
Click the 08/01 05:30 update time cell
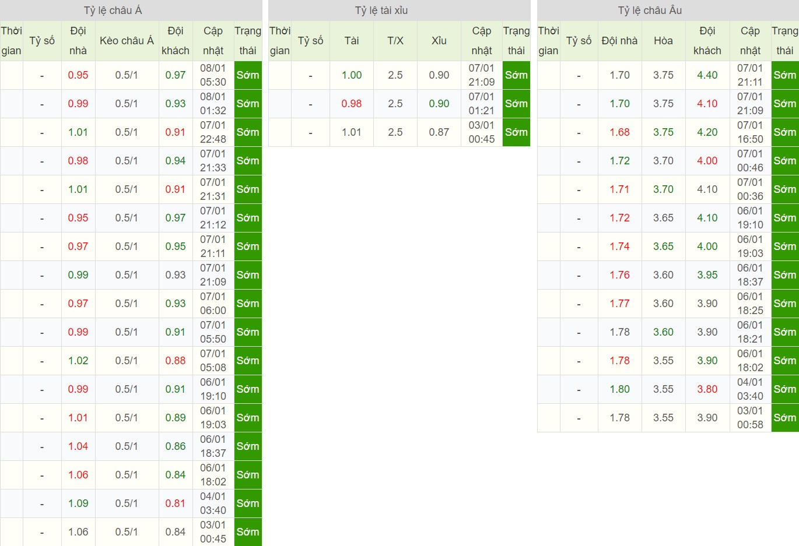[213, 75]
